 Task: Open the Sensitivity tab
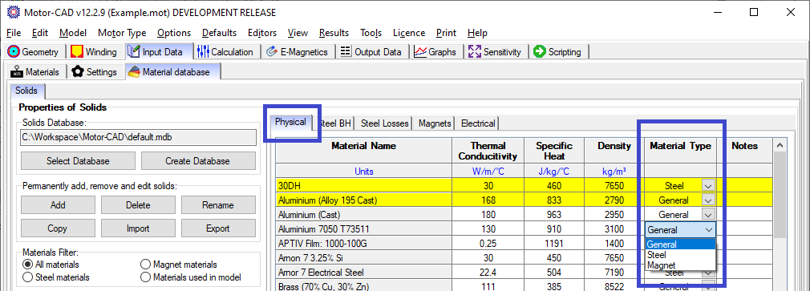point(496,51)
